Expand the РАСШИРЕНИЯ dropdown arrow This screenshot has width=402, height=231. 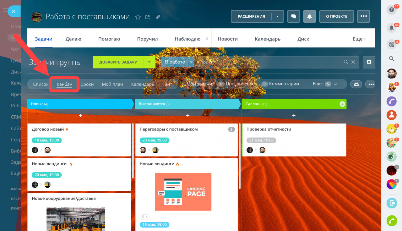point(277,16)
